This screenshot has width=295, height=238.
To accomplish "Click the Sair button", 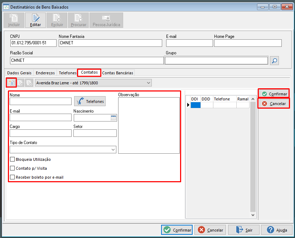I will (244, 230).
